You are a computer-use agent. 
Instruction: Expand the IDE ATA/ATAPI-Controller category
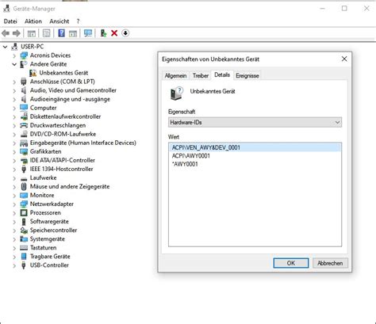(14, 160)
